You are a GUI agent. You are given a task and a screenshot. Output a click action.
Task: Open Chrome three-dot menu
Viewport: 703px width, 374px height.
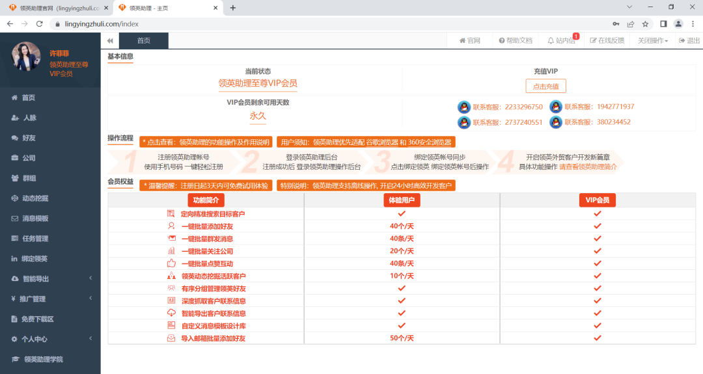[693, 23]
